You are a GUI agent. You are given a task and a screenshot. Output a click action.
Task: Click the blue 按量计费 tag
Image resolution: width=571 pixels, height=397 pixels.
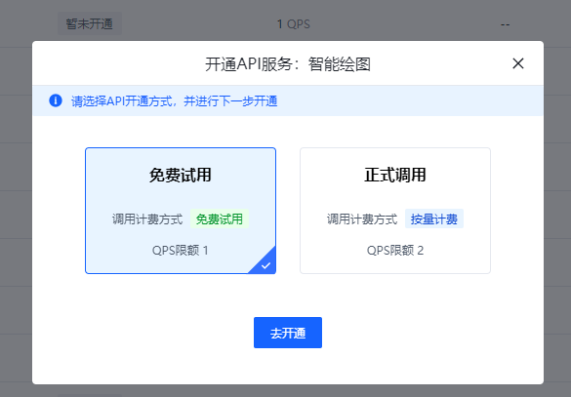[434, 219]
